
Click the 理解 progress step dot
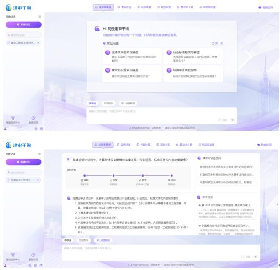84,176
